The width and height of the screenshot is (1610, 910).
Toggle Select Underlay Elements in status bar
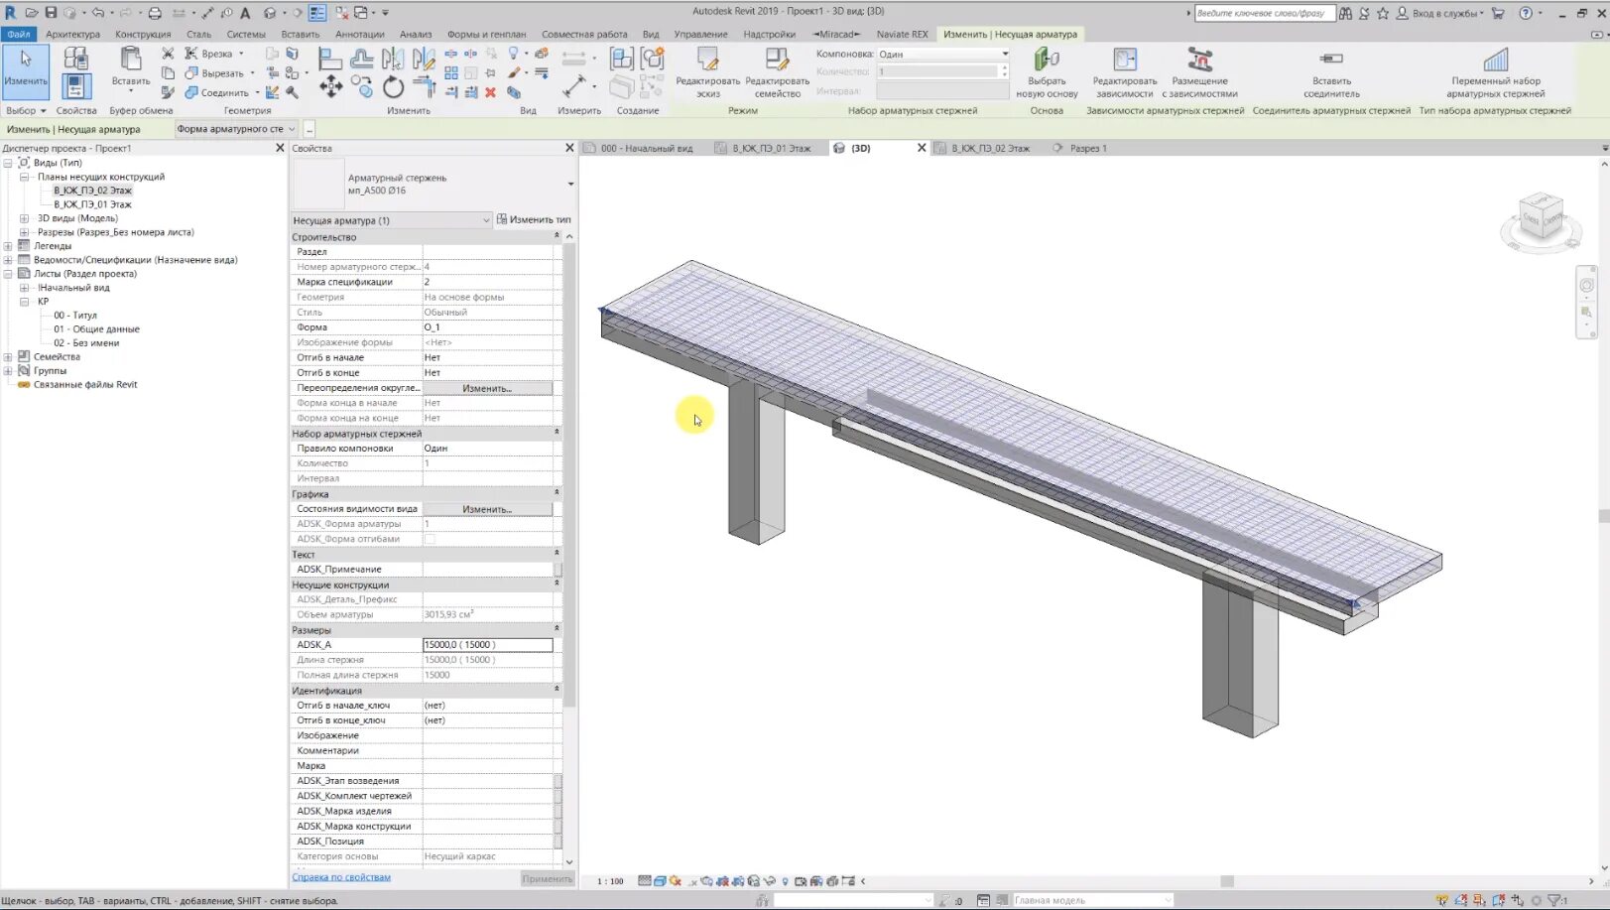coord(1461,901)
